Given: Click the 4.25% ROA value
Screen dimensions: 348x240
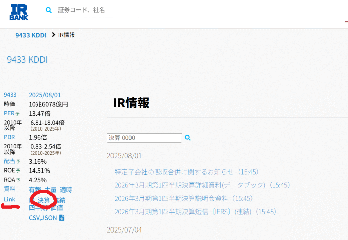Looking at the screenshot, I should click(37, 180).
